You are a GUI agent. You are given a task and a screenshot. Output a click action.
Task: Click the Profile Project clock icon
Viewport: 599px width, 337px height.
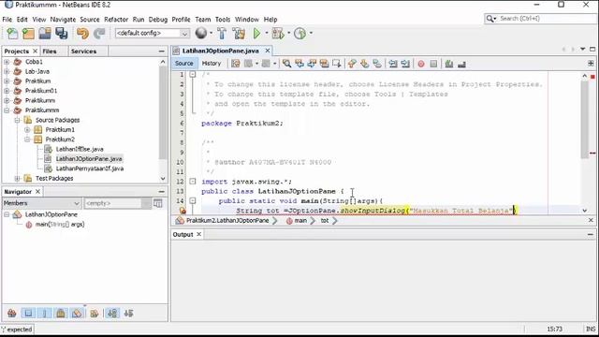(299, 34)
